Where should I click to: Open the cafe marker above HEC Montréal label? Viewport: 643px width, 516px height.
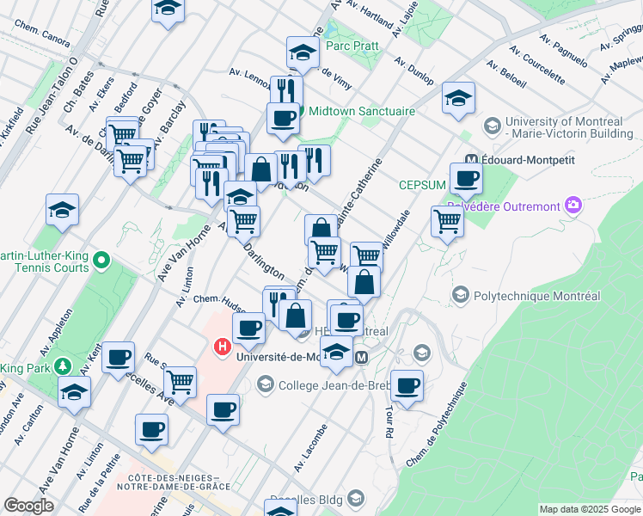point(347,320)
